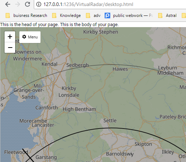Click the Kendal map label
The height and width of the screenshot is (162, 186).
pos(49,64)
